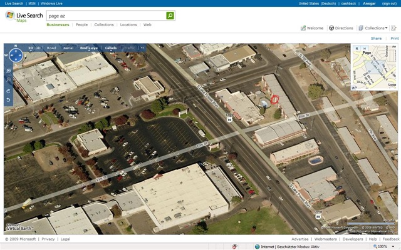Screen dimensions: 401x250
Task: Click the compass pan control
Action: pos(14,55)
